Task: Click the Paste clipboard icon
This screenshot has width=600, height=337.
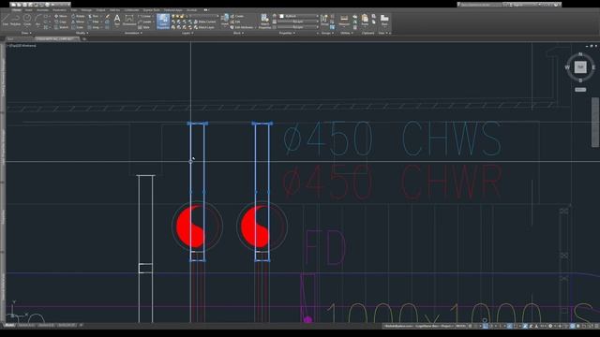Action: pyautogui.click(x=365, y=20)
